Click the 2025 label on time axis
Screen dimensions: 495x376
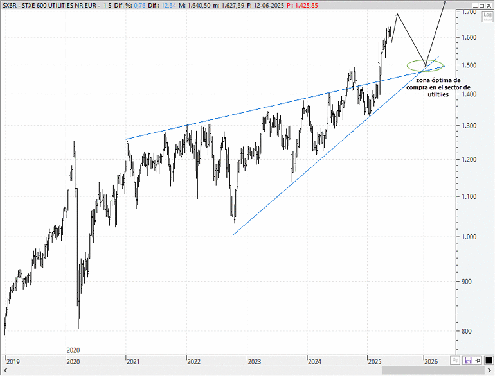(x=375, y=361)
